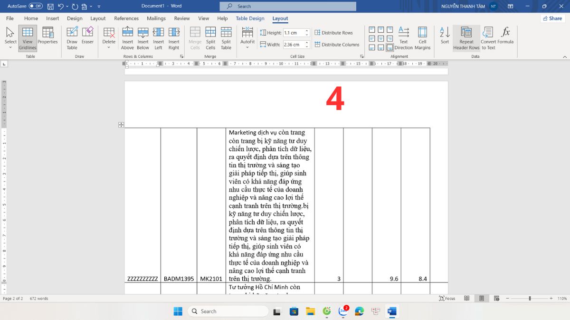Undo the last action
Screen dimensions: 570x320
coord(60,6)
